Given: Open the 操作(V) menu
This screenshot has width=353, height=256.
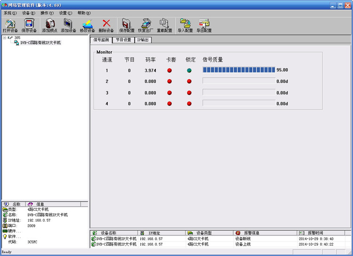Looking at the screenshot, I should pos(47,13).
